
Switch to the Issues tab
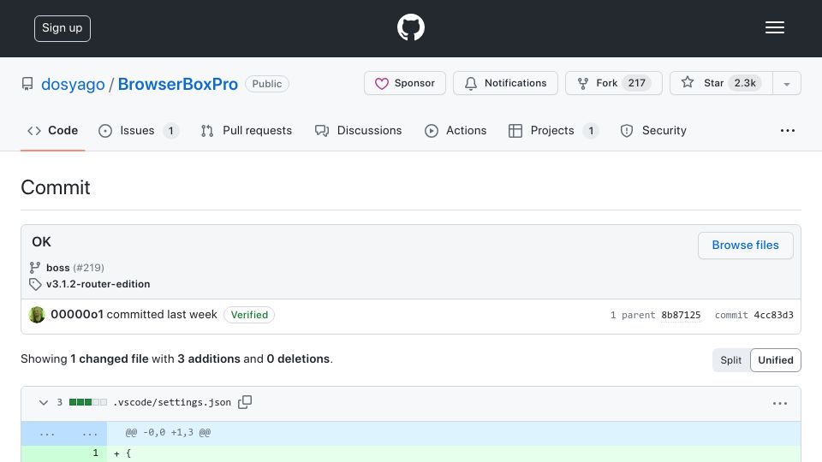(x=139, y=130)
